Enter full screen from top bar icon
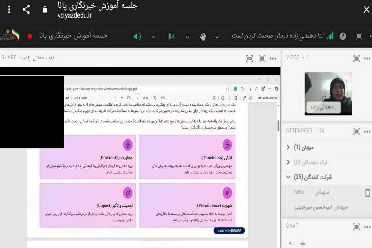This screenshot has width=372, height=248. [x=359, y=36]
